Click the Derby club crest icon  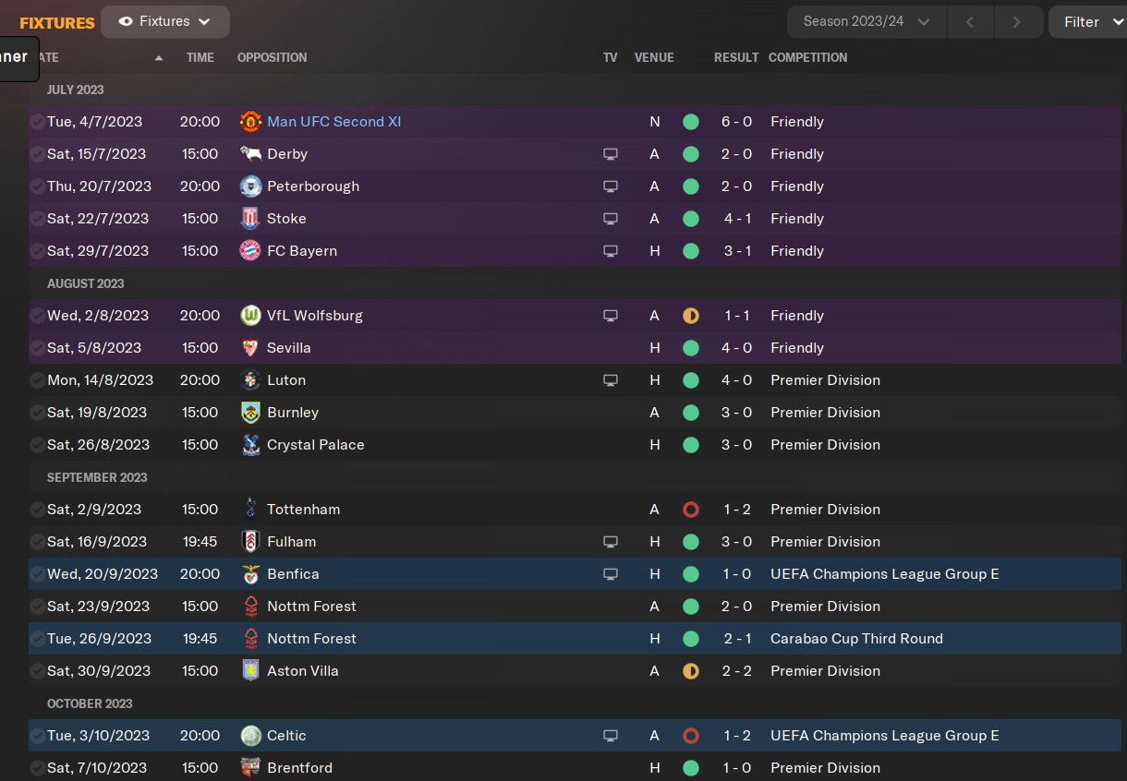250,154
